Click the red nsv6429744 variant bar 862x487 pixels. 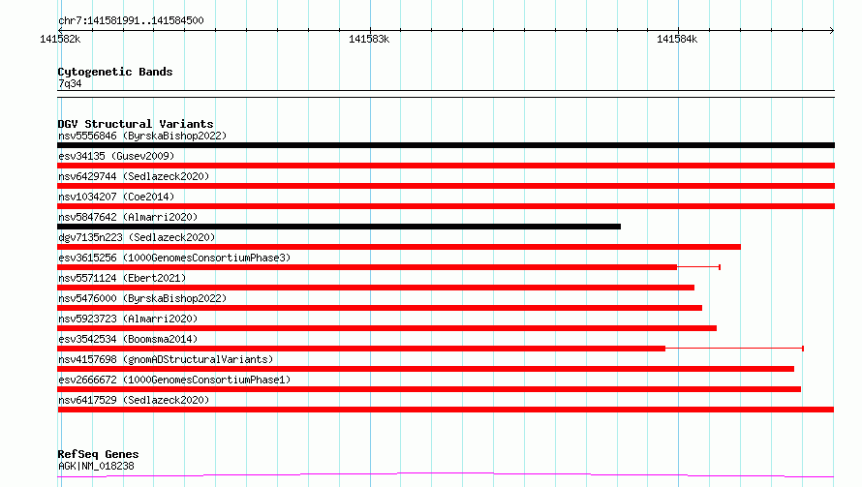click(x=446, y=186)
